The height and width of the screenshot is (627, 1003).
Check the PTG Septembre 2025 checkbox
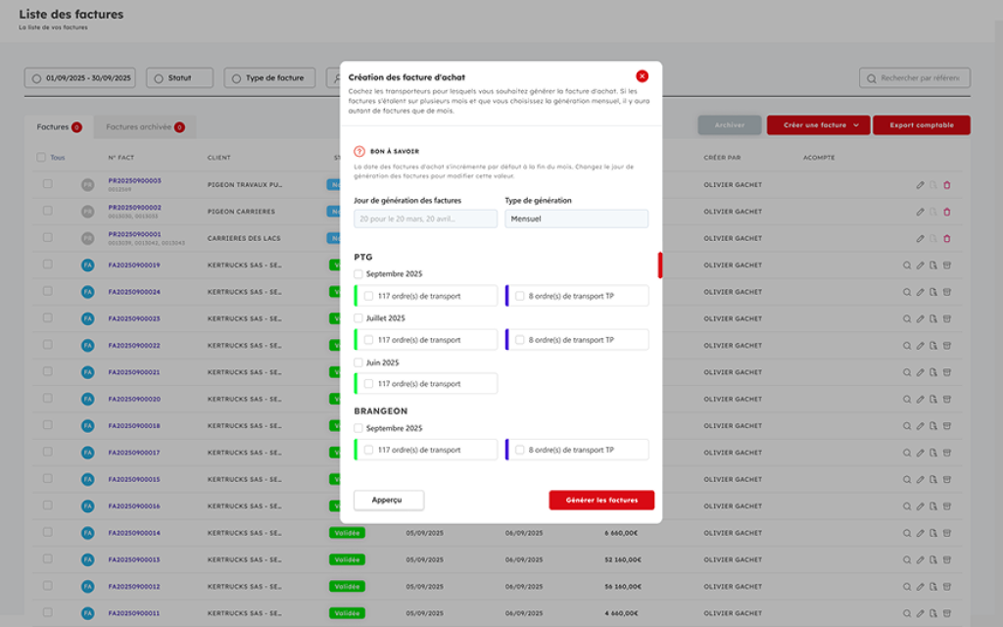pyautogui.click(x=358, y=273)
